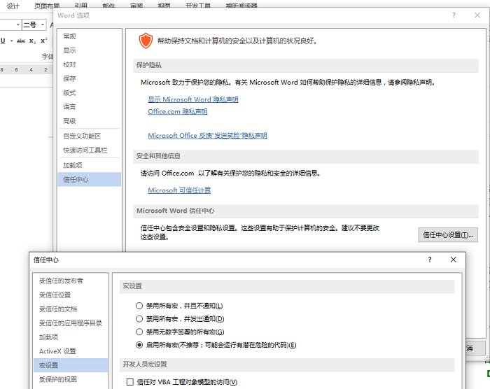The image size is (490, 389).
Task: Select ActiveX 设置 in trust center
Action: click(x=71, y=351)
